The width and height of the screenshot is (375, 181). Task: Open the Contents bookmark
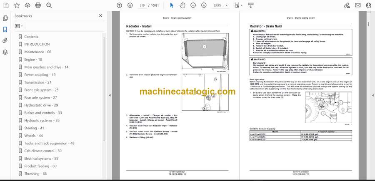point(31,37)
